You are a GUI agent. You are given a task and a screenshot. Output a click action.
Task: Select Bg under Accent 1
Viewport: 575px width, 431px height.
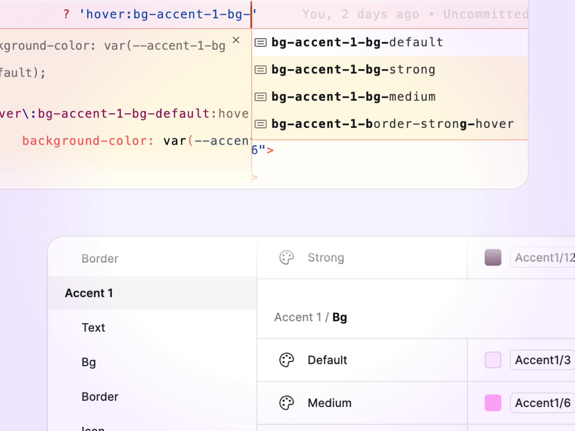[x=89, y=363]
